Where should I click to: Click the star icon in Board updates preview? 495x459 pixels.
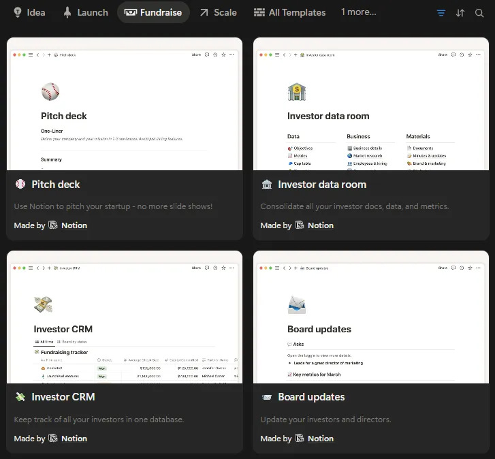pyautogui.click(x=470, y=268)
